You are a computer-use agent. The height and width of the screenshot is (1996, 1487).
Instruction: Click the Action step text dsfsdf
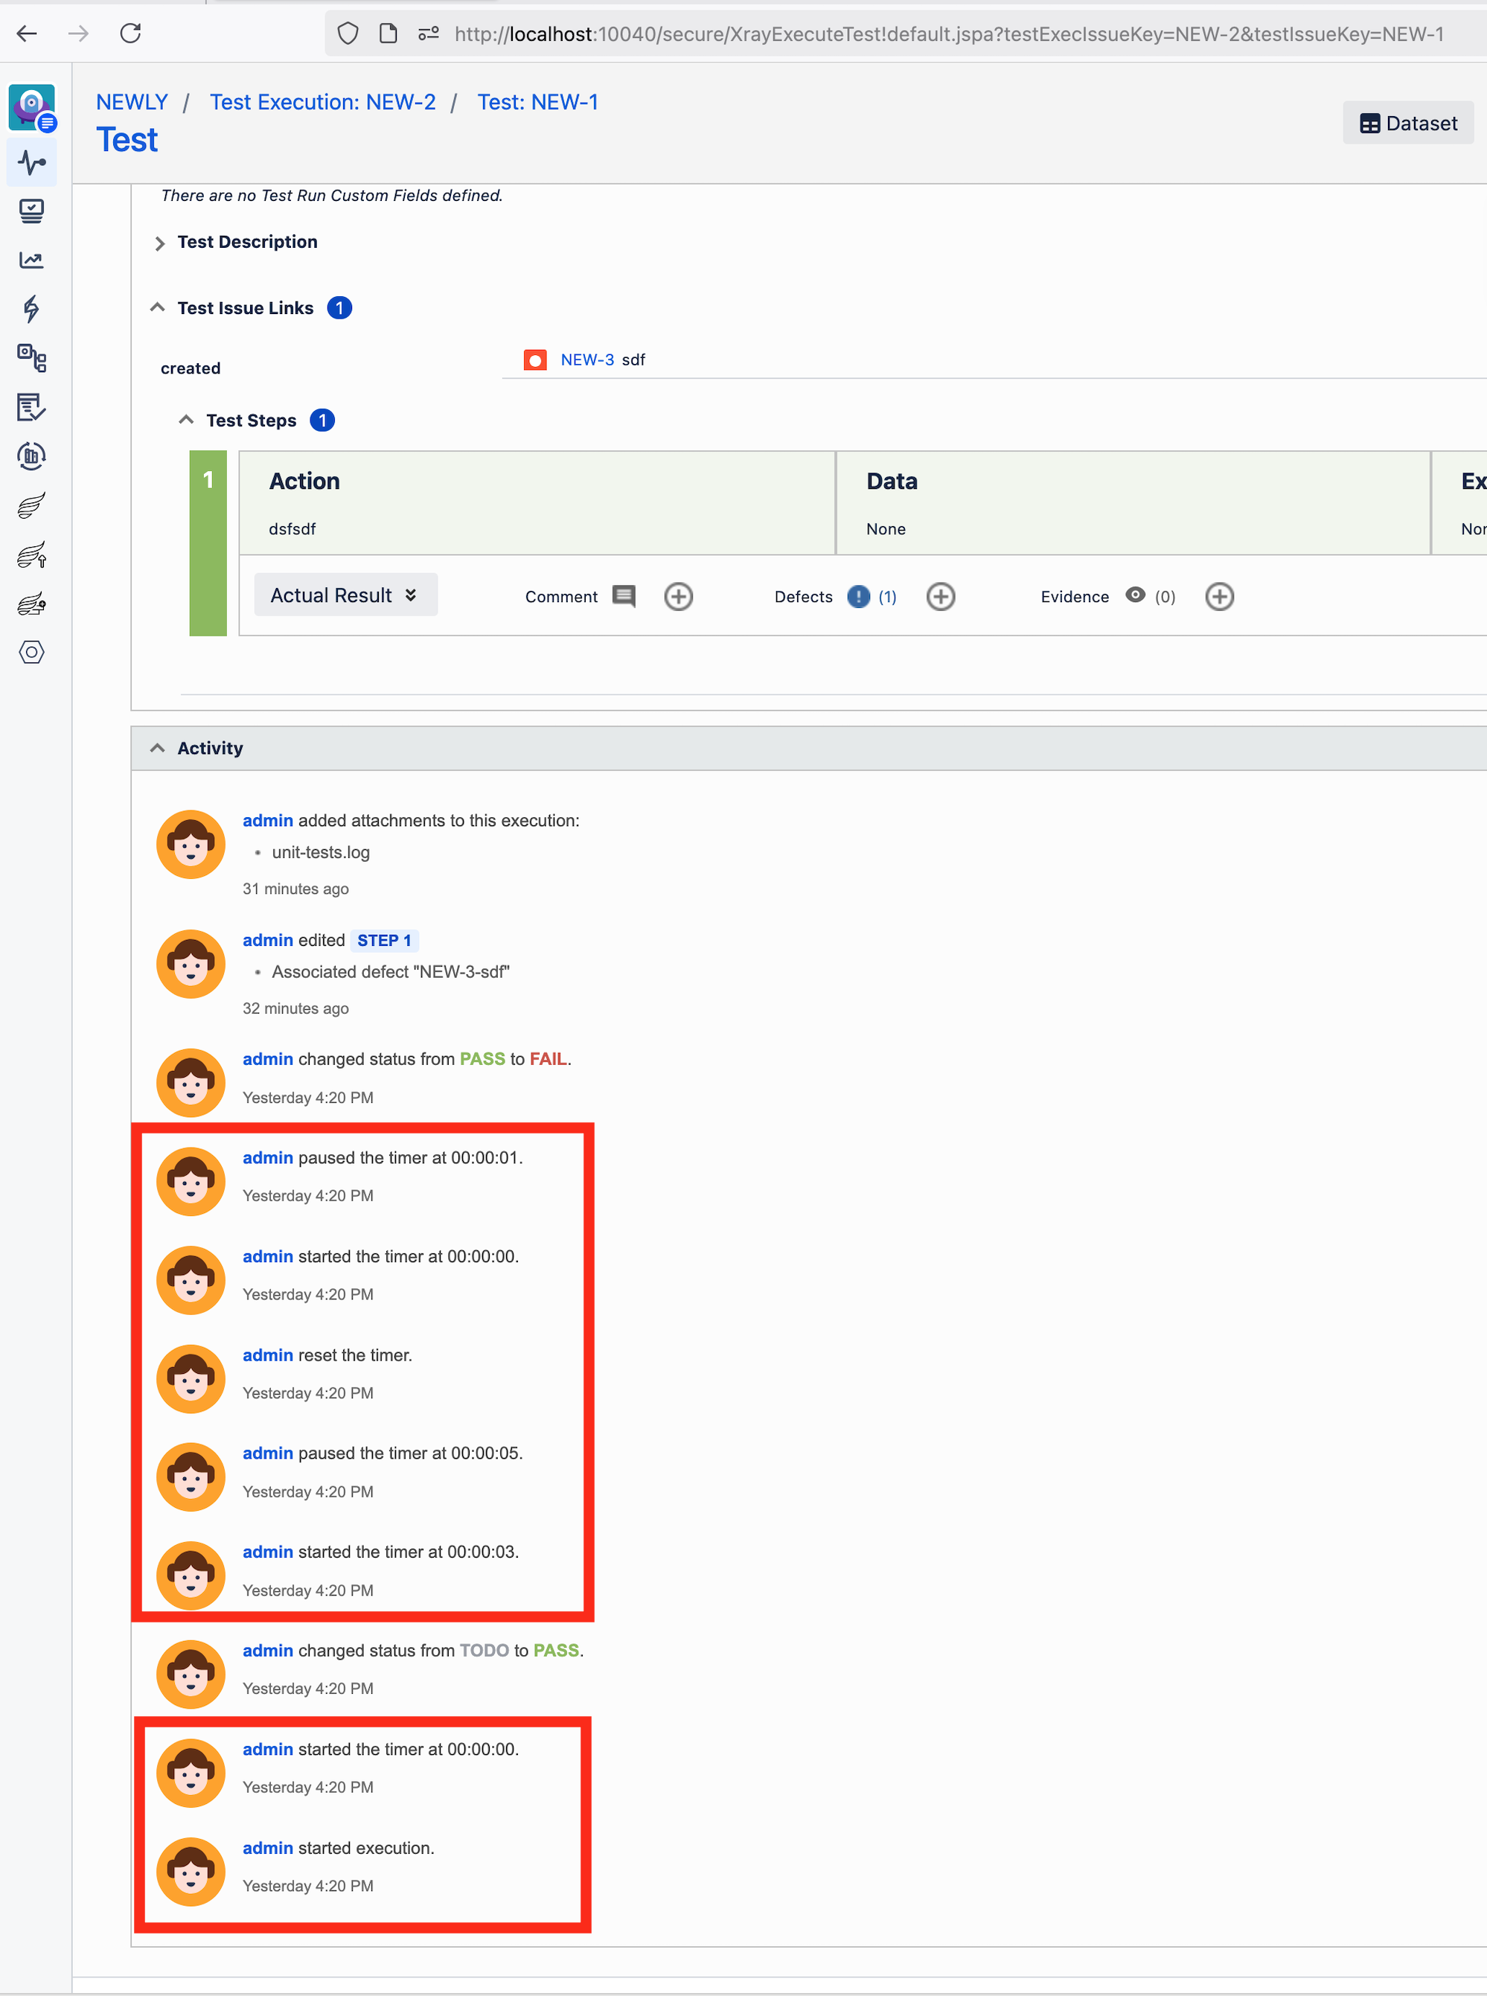[292, 529]
